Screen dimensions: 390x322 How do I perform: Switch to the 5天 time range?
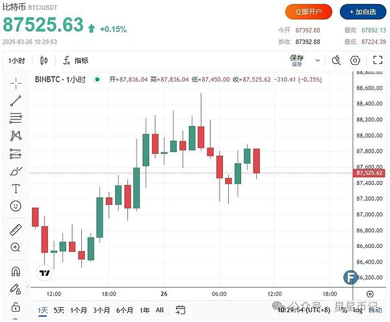pos(59,310)
